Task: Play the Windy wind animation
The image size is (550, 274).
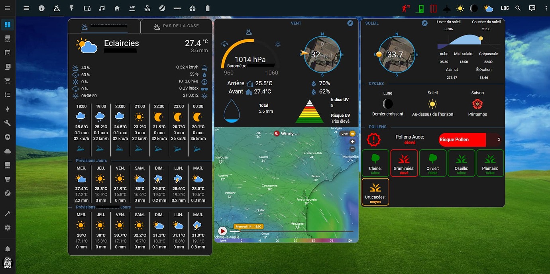Action: tap(222, 231)
